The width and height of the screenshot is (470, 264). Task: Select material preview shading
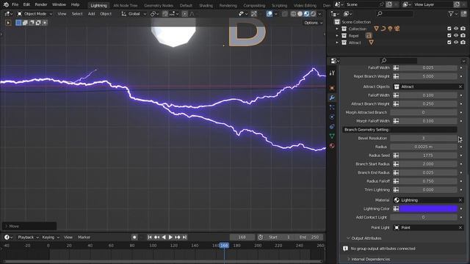306,14
